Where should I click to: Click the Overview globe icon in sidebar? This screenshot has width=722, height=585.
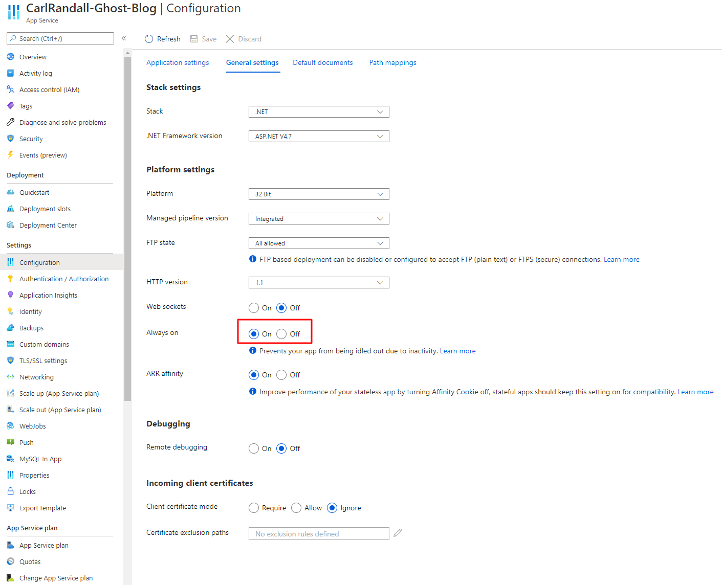(x=10, y=57)
